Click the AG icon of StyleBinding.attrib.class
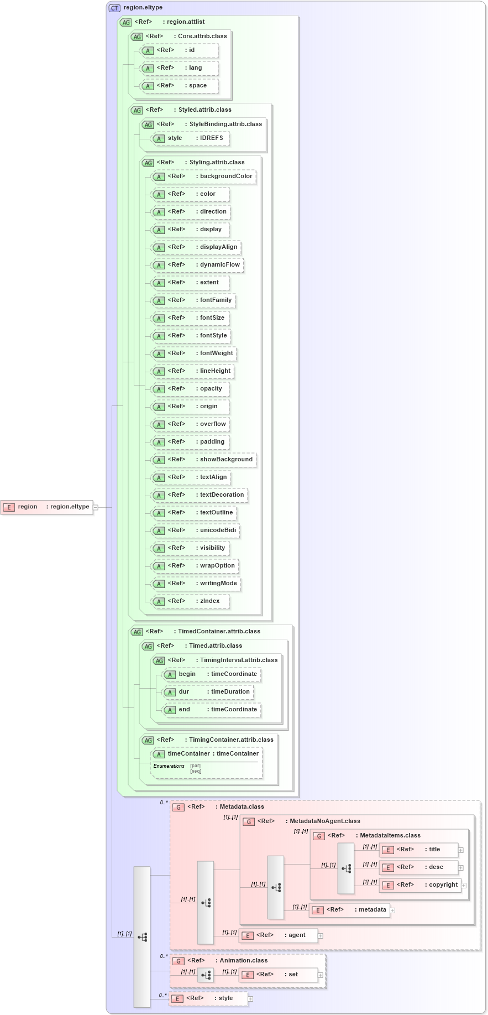This screenshot has width=488, height=1015. (148, 125)
